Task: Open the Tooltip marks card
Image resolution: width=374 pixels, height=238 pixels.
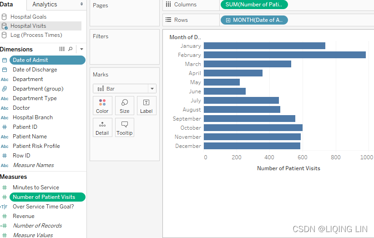Action: click(125, 127)
